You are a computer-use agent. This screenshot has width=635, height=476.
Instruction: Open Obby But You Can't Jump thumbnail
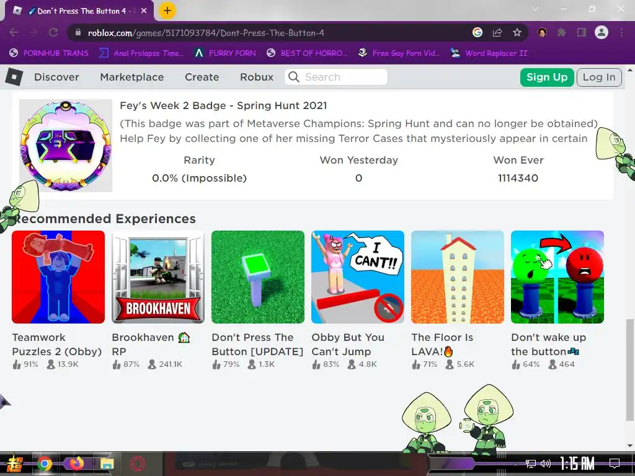pos(358,277)
